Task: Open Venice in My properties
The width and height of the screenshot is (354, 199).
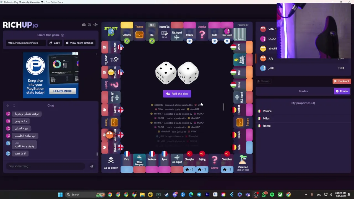Action: click(303, 111)
